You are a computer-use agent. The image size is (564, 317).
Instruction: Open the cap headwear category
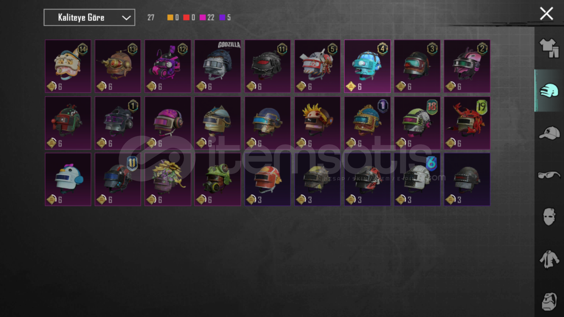(x=549, y=133)
